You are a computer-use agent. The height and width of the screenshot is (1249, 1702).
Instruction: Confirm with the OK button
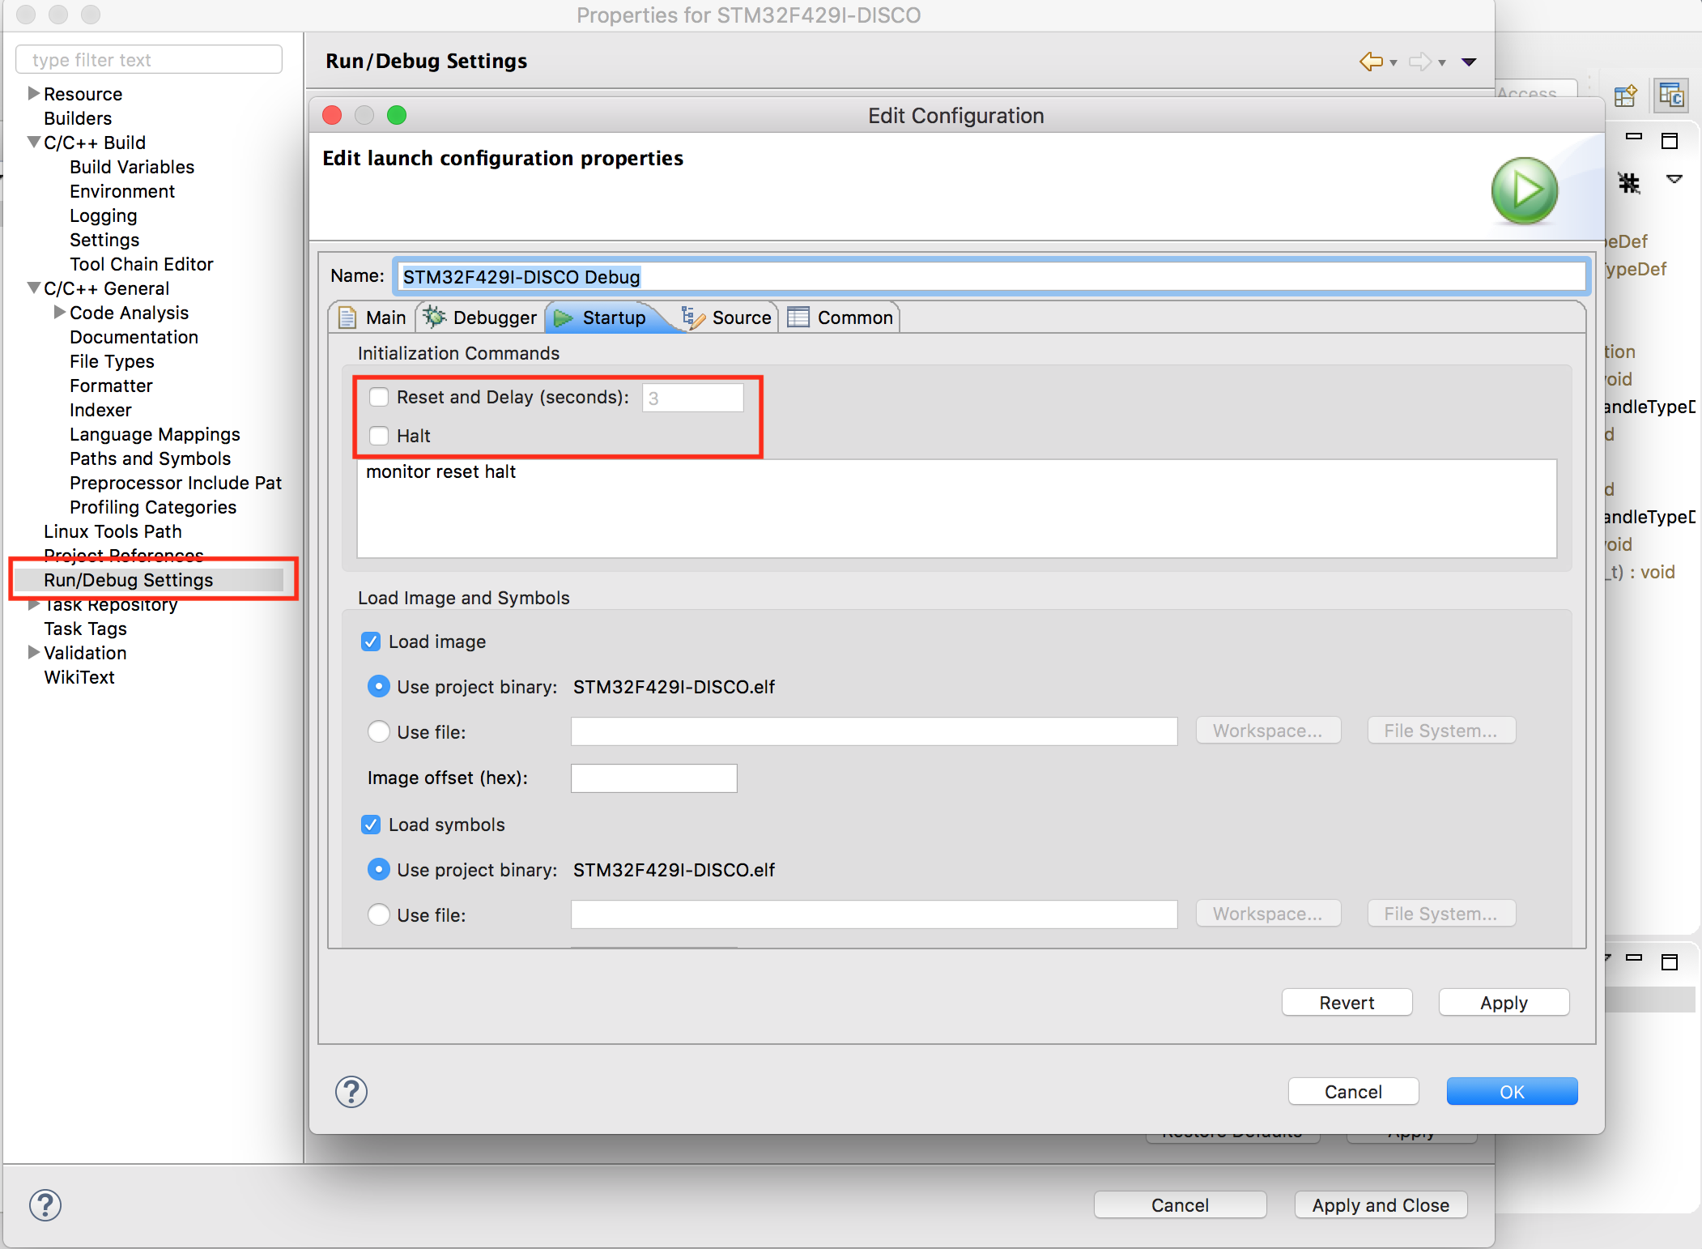[x=1513, y=1092]
